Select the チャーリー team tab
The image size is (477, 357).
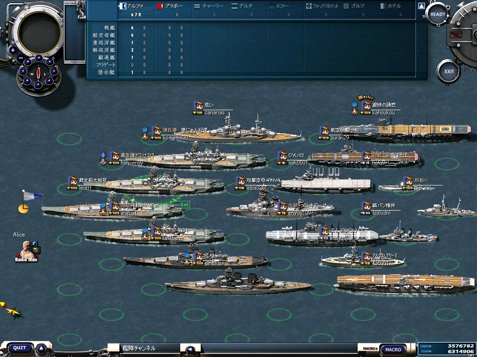[211, 10]
